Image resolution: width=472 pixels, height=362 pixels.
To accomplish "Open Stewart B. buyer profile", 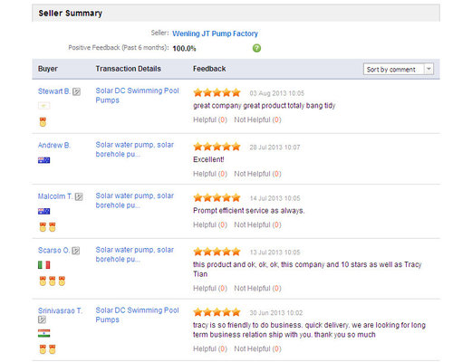I will tap(54, 91).
